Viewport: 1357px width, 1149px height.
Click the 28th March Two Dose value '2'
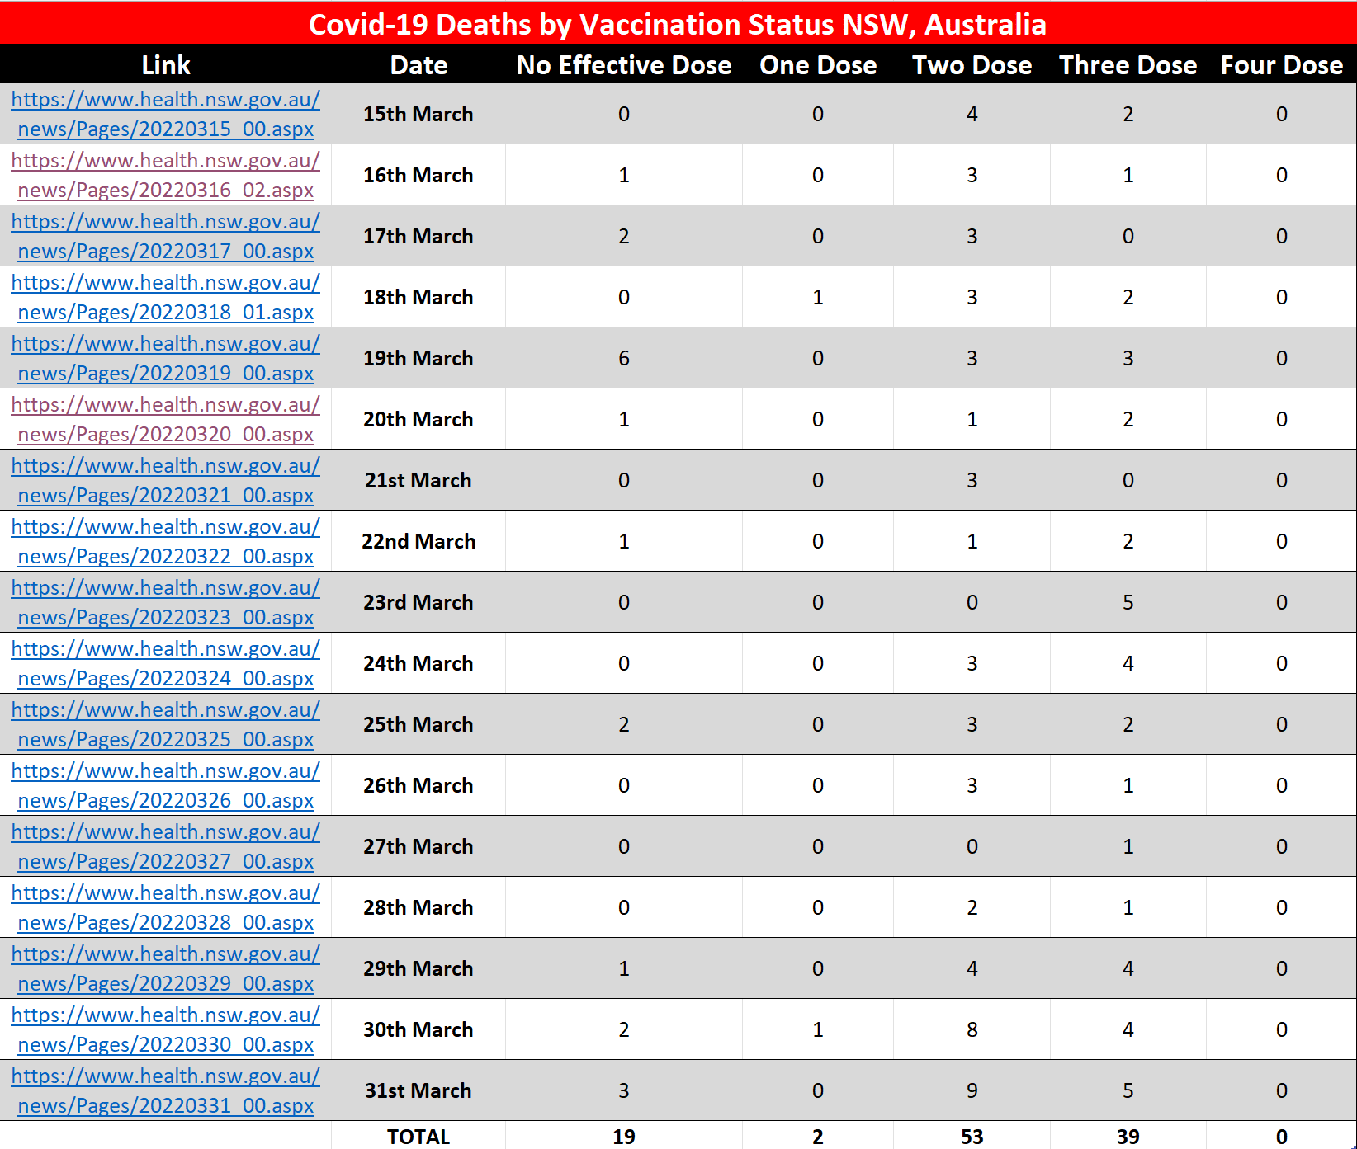coord(972,907)
